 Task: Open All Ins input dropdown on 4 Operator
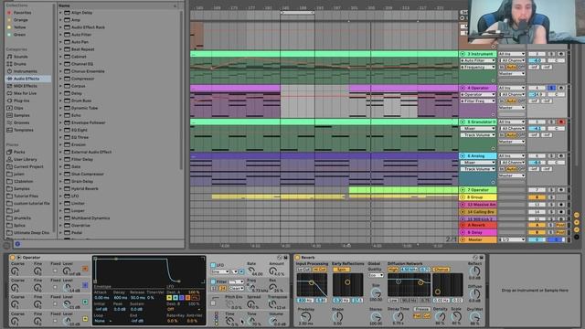tap(512, 88)
